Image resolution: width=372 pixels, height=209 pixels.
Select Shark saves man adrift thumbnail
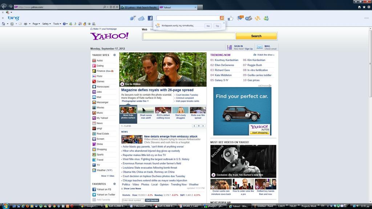tap(146, 113)
